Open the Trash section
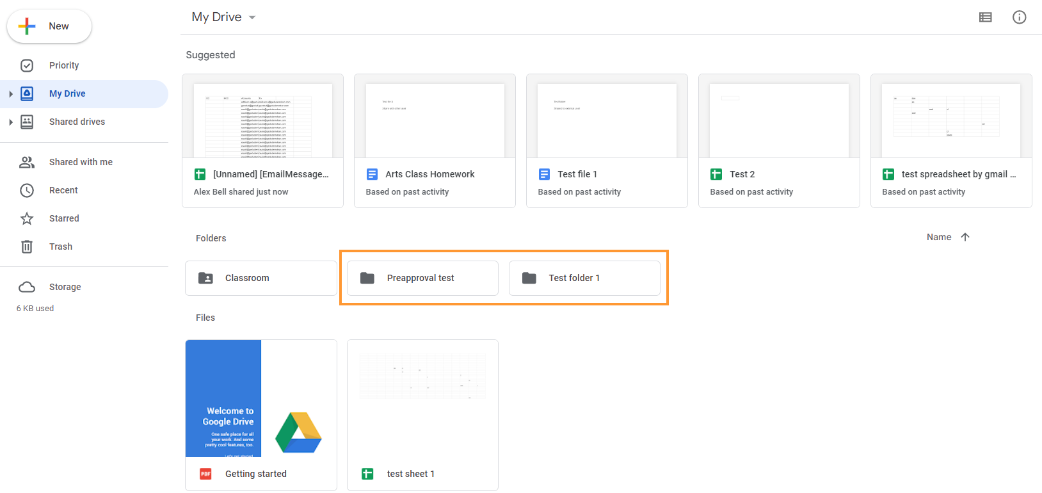Screen dimensions: 1042x493 point(84,247)
